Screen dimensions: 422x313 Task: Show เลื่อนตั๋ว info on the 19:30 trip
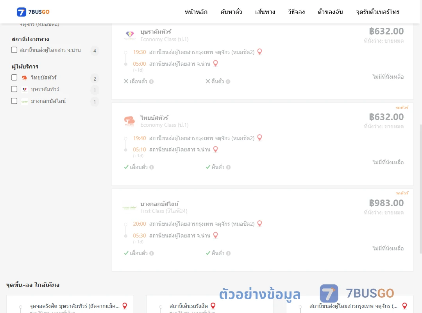(x=152, y=81)
